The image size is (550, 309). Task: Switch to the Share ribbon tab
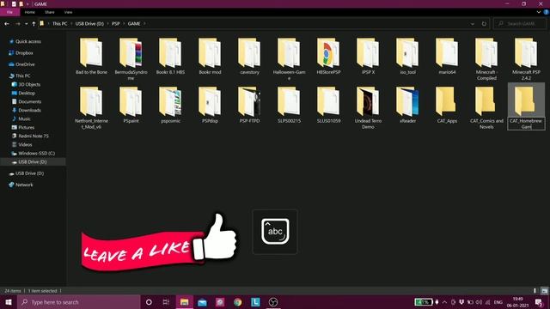pos(50,12)
